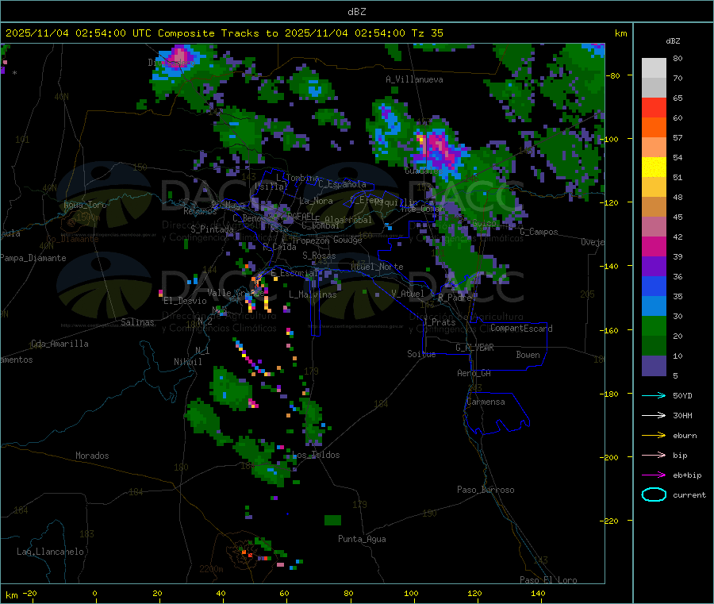Click the Morados map label

tap(92, 456)
